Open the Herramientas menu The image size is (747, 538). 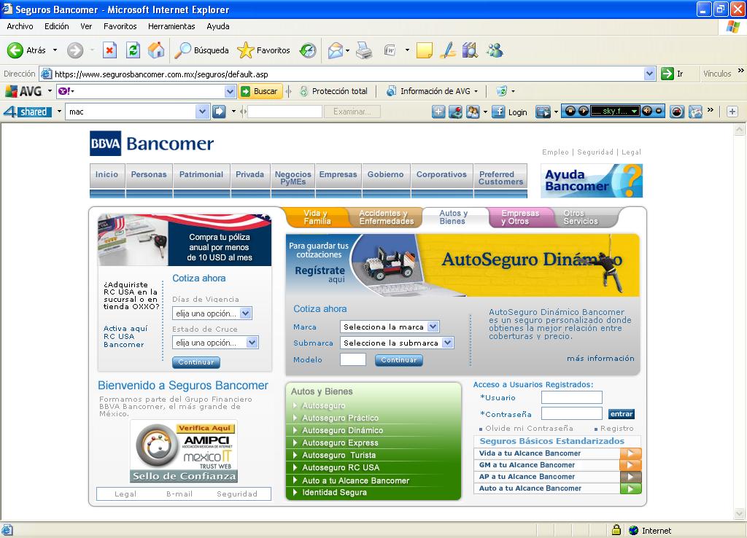click(171, 26)
